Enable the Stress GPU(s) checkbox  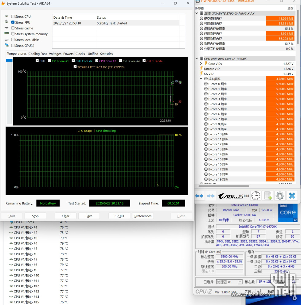pyautogui.click(x=13, y=45)
